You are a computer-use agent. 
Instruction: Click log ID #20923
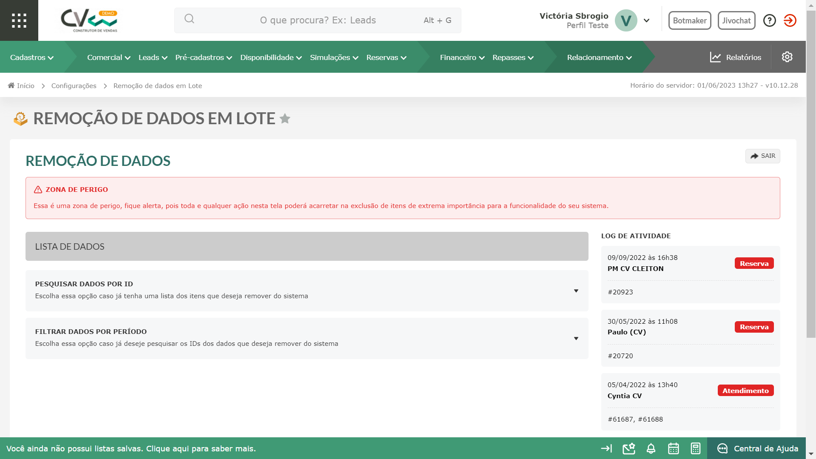tap(620, 292)
